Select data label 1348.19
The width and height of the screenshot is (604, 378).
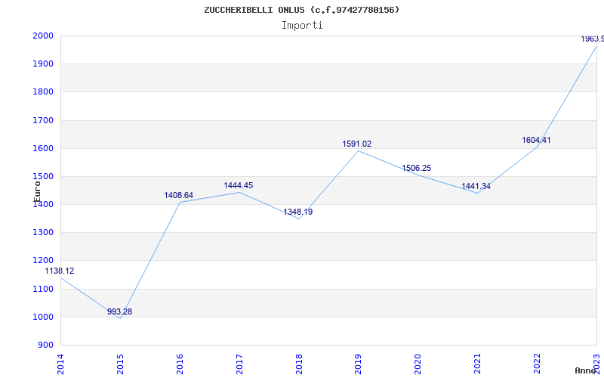coord(298,212)
